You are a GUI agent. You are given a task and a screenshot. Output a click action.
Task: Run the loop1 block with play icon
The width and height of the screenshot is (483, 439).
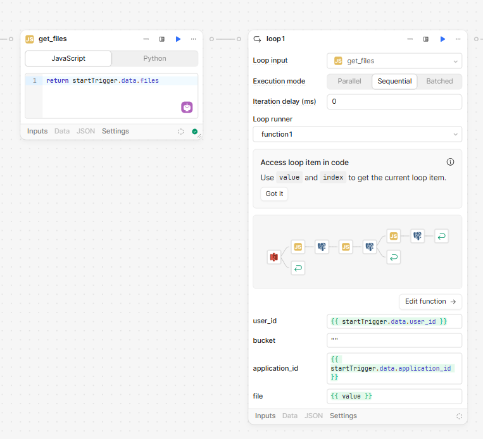point(442,39)
